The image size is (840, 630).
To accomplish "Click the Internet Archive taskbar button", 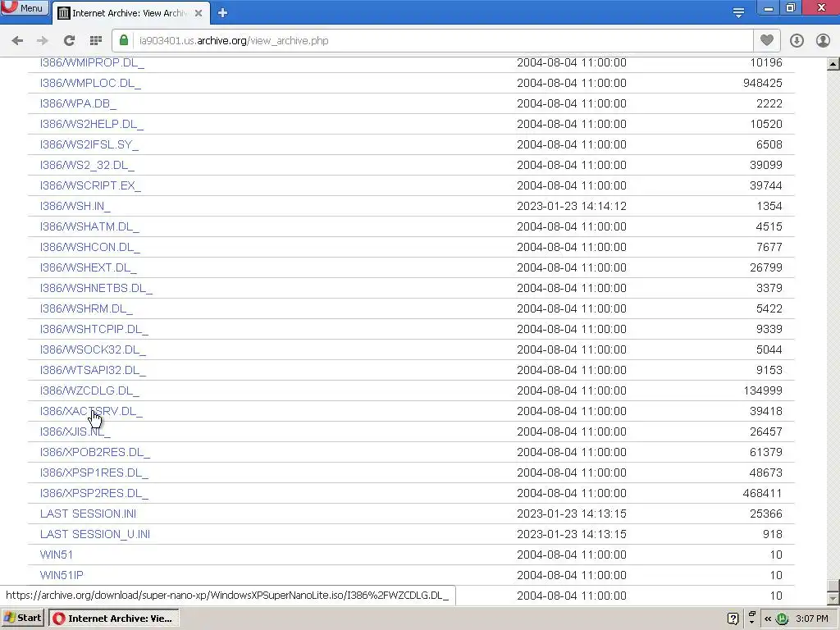I will 113,619.
